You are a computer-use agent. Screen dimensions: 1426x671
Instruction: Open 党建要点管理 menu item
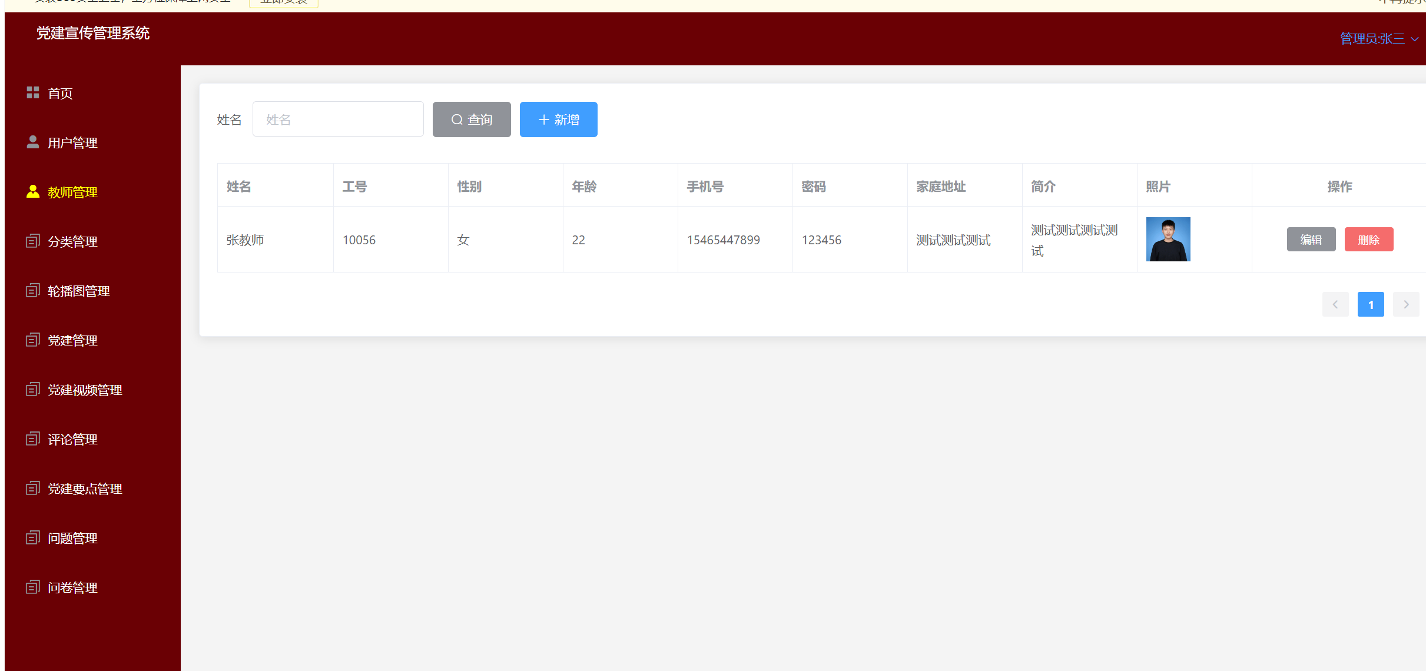pyautogui.click(x=92, y=489)
